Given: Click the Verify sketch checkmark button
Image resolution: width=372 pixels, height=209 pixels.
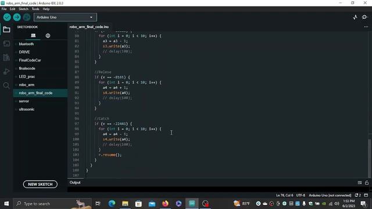Looking at the screenshot, I should coord(7,17).
